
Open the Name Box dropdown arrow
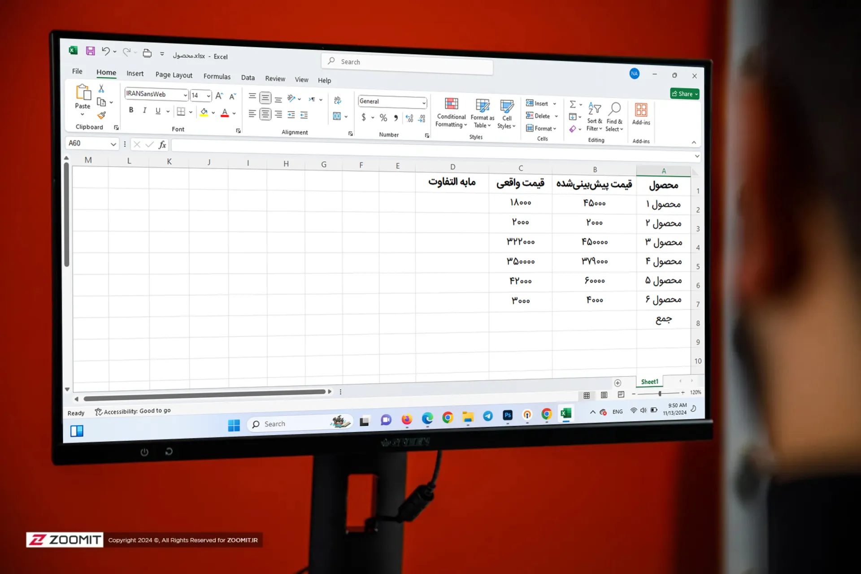click(113, 144)
